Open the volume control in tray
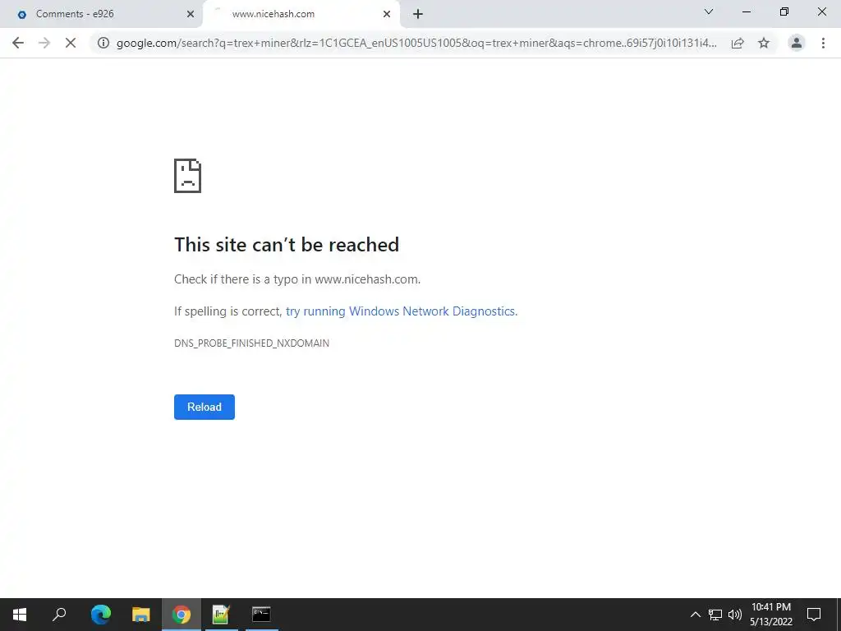 click(x=735, y=615)
